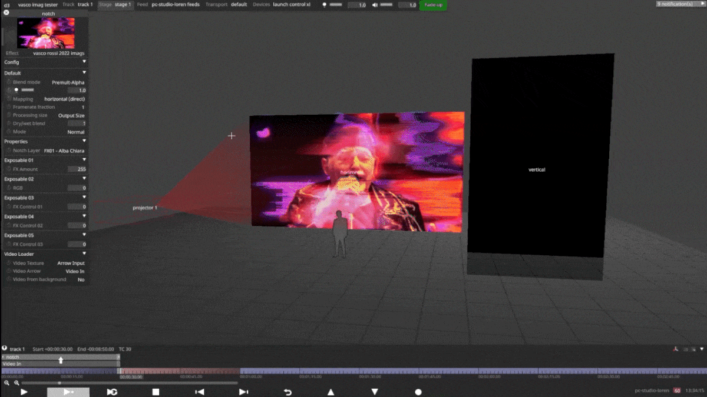Open the Feed menu for pc-studio-loren feeds
Screen dimensions: 707x397
pos(169,4)
